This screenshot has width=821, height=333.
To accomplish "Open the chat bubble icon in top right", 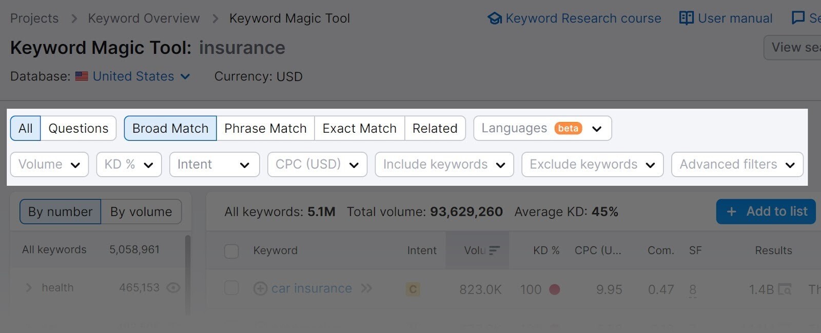I will tap(798, 18).
